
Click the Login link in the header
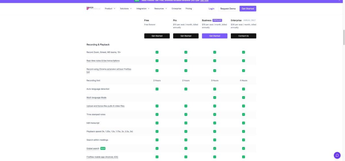(x=212, y=9)
